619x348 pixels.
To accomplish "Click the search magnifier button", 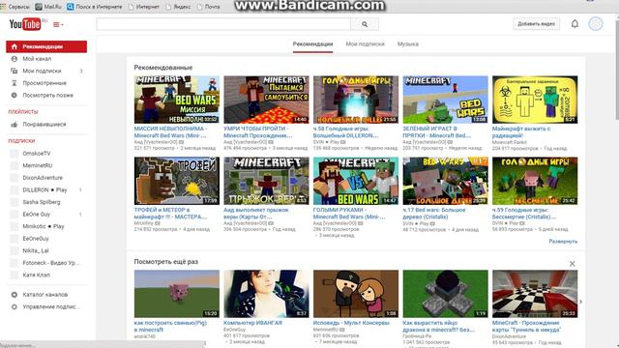I will (x=365, y=24).
